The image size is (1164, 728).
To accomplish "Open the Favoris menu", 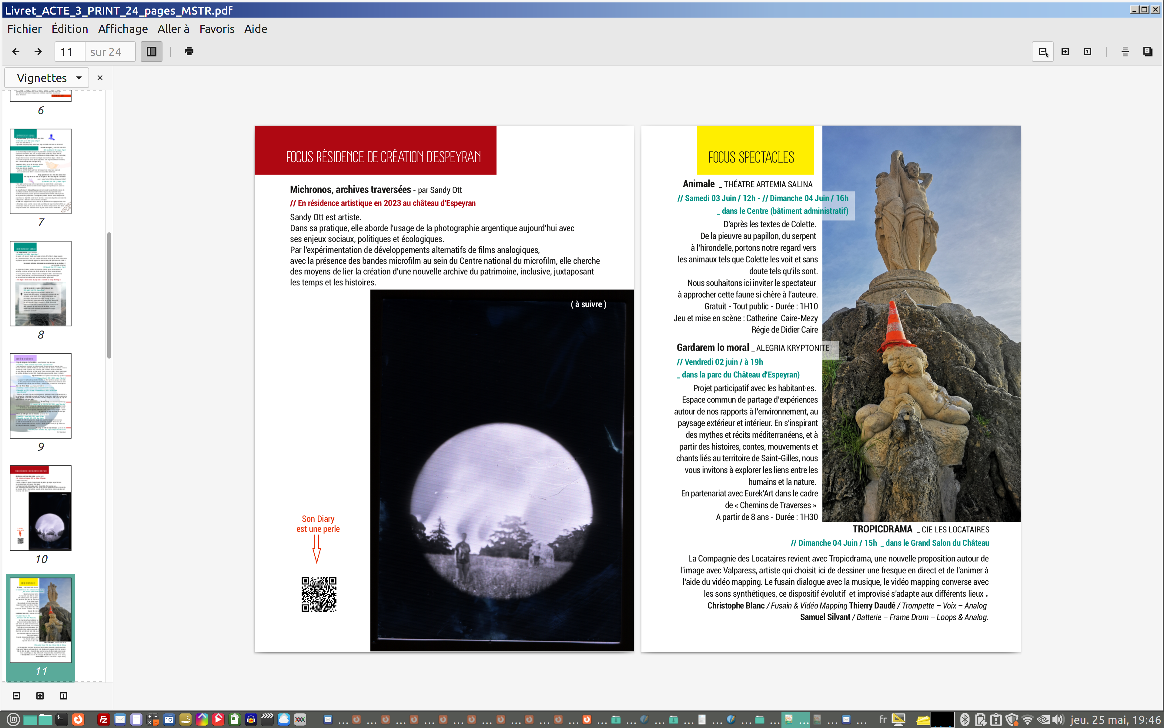I will tap(217, 29).
